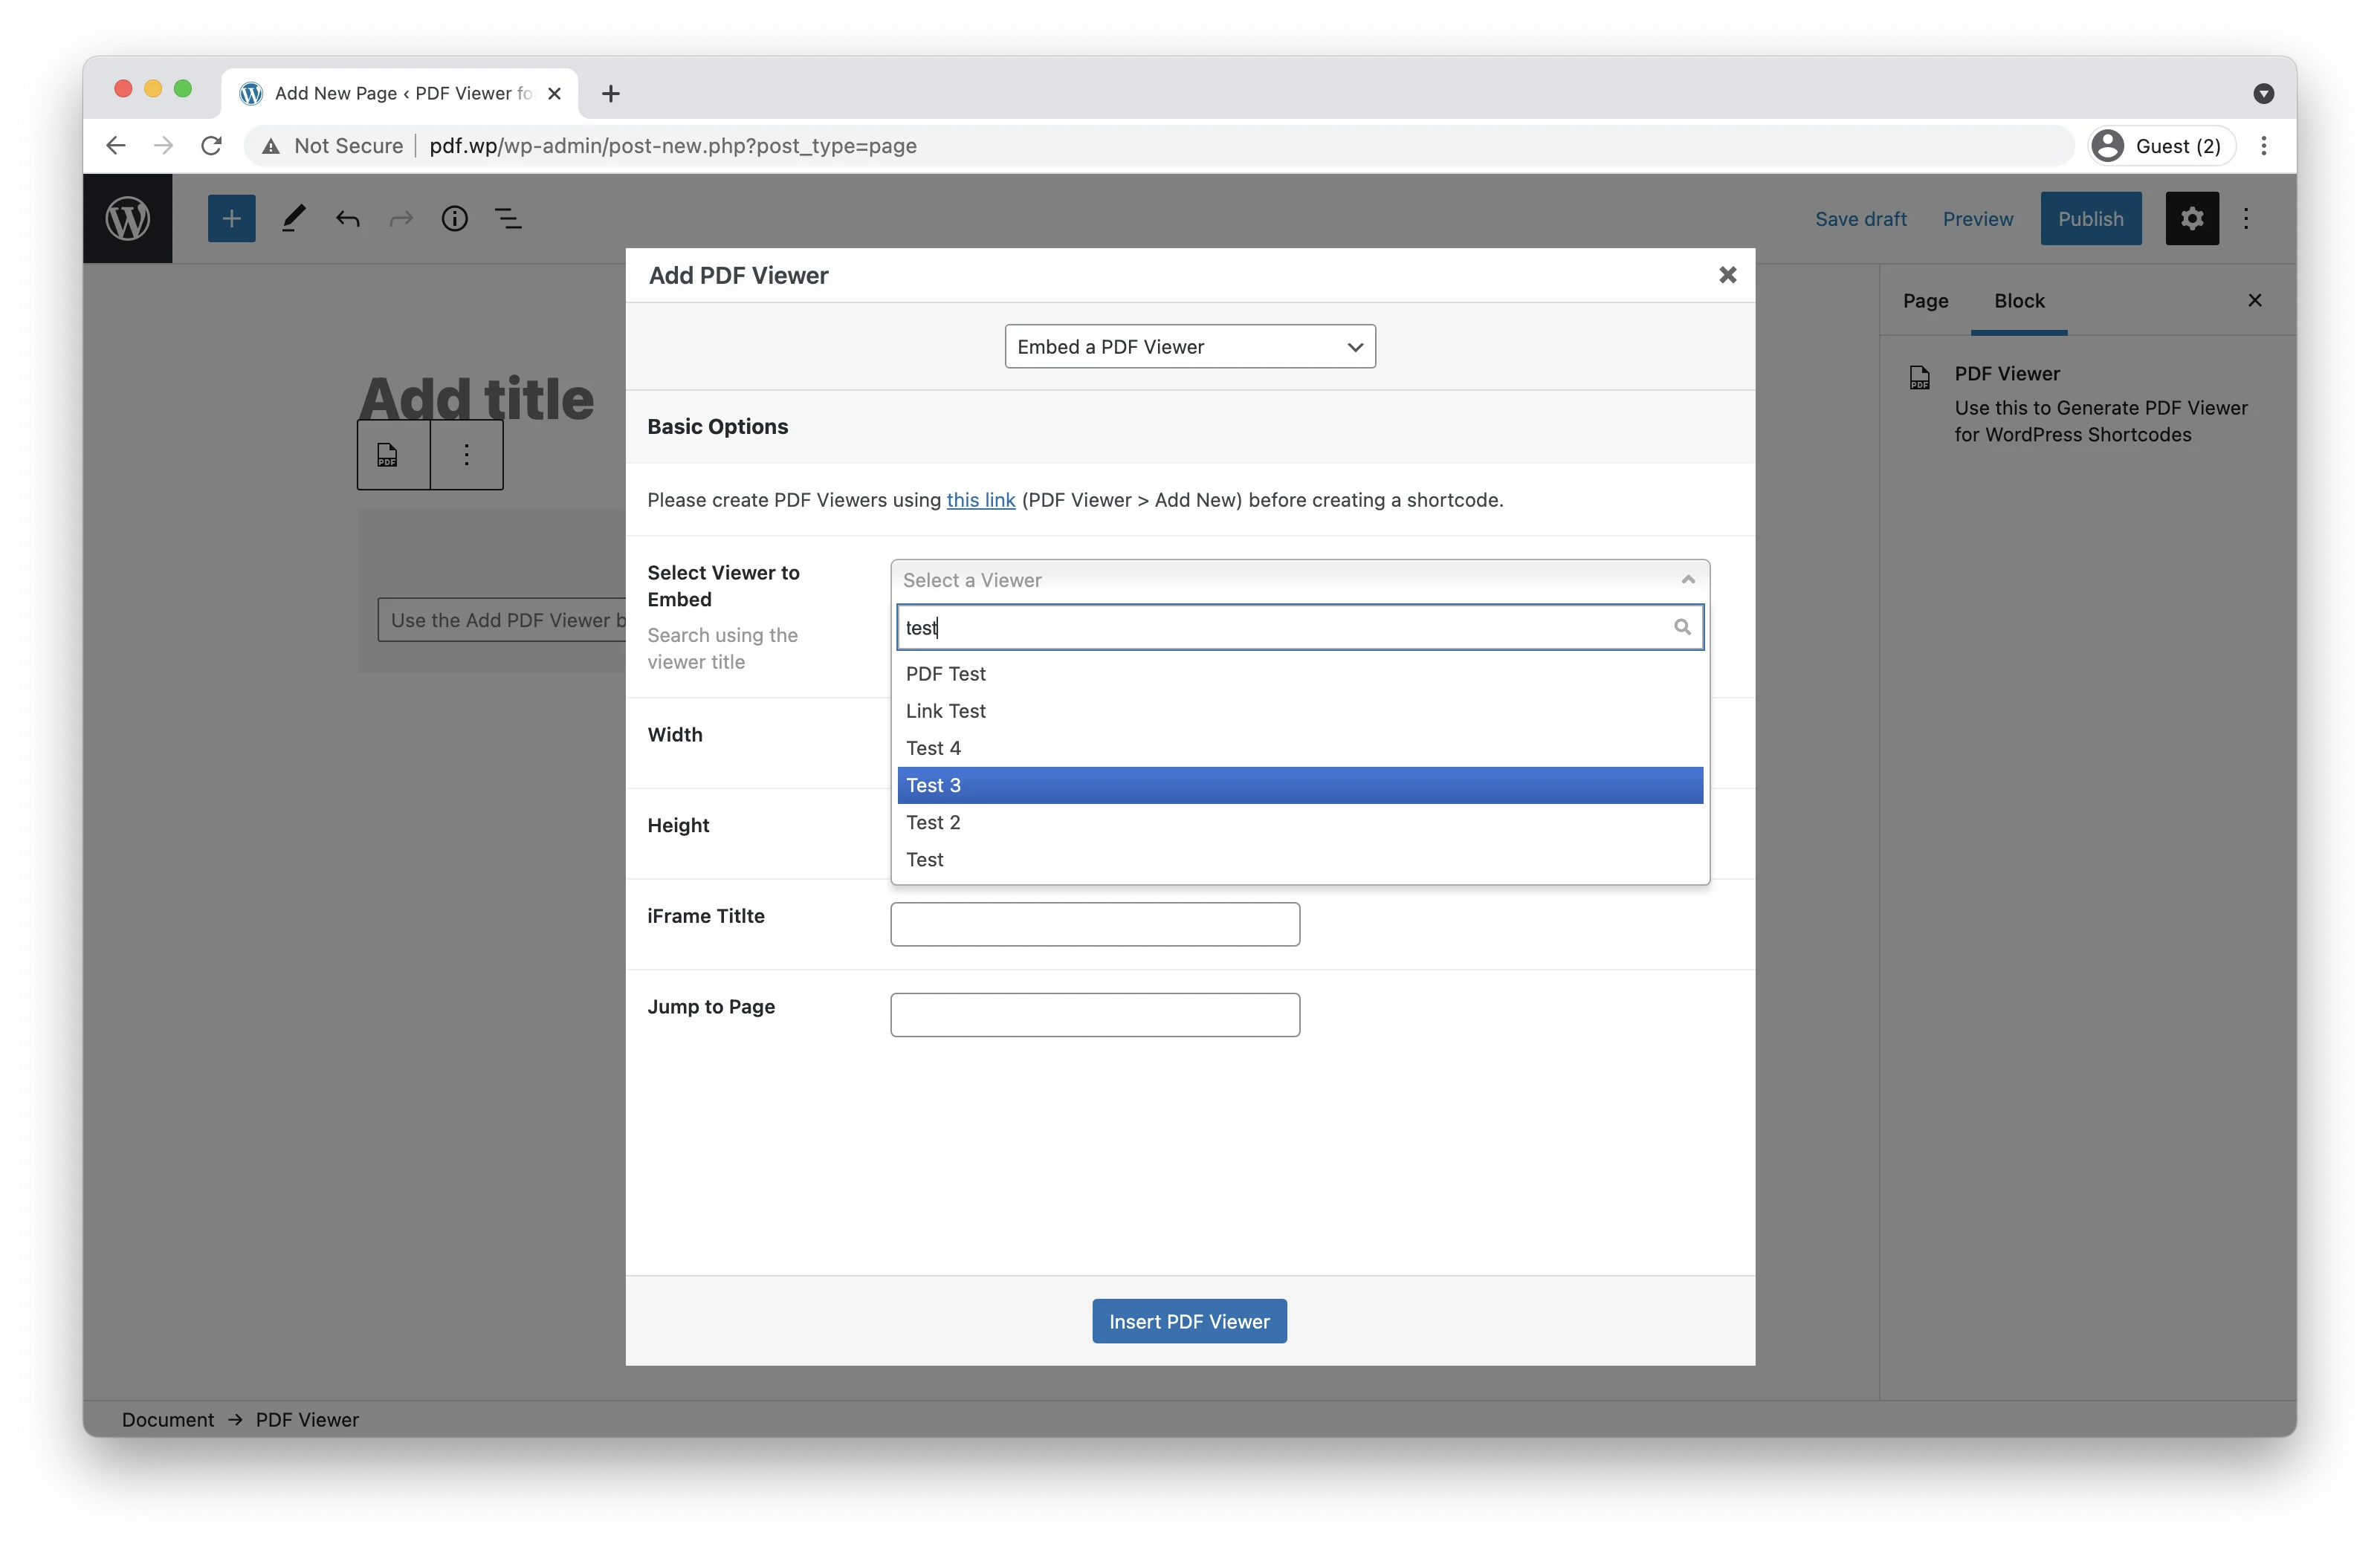This screenshot has height=1547, width=2380.
Task: Open the block inserter
Action: pyautogui.click(x=231, y=218)
